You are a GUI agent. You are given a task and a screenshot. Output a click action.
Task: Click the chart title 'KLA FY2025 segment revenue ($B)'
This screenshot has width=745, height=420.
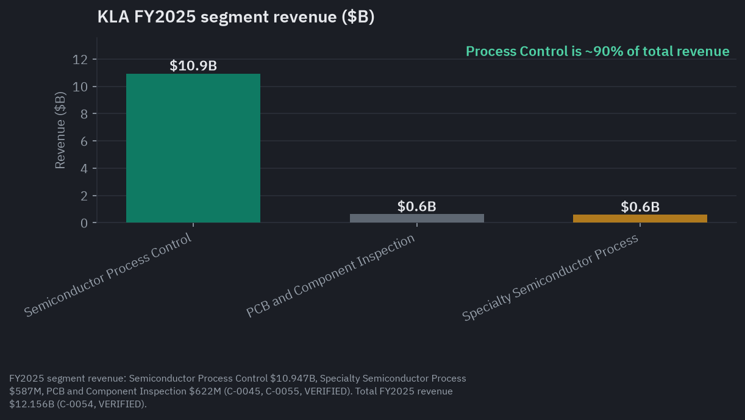coord(236,18)
